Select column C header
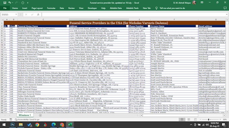The image size is (229, 128). 43,19
